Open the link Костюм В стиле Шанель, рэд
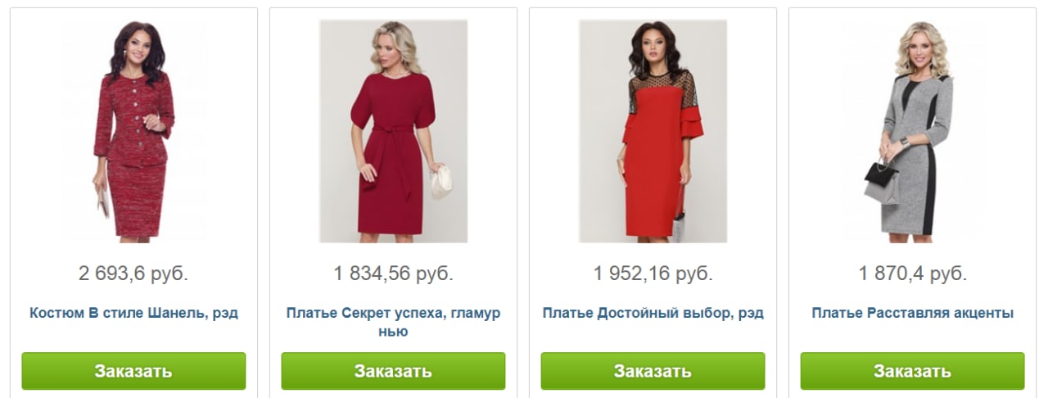Screen dimensions: 1048x398 [133, 313]
